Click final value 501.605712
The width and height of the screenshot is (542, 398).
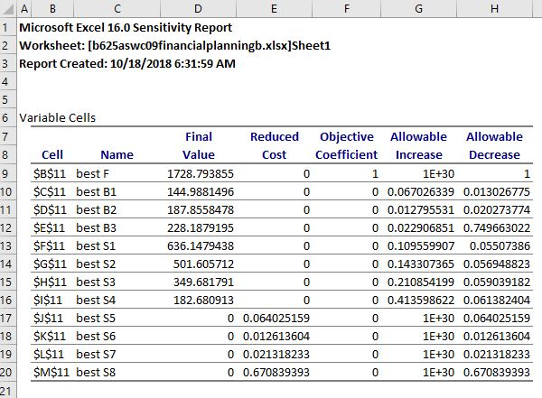203,264
